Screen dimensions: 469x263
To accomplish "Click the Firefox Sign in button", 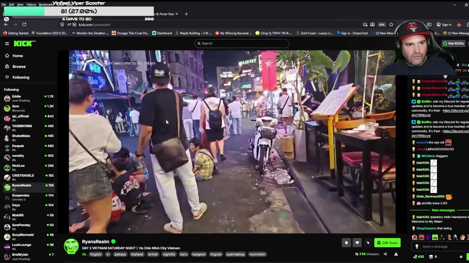I will pos(444,24).
